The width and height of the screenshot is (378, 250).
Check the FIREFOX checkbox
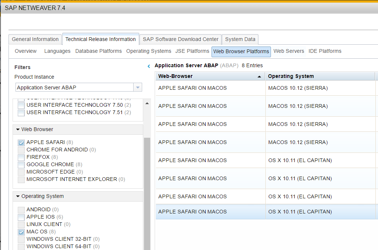pos(21,157)
